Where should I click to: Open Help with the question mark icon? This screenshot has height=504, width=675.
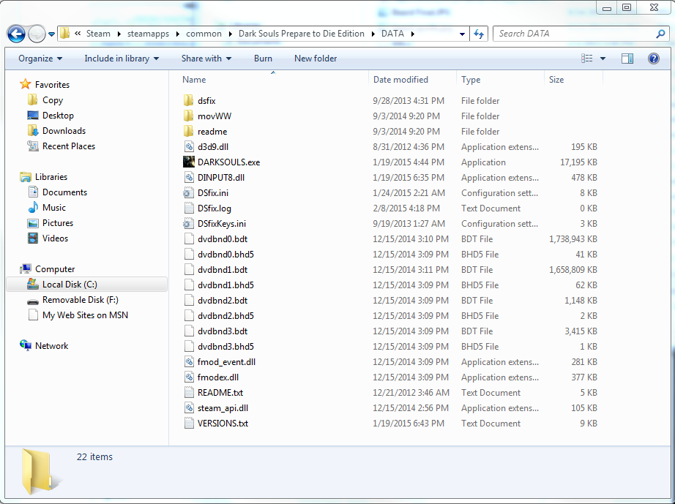point(654,59)
